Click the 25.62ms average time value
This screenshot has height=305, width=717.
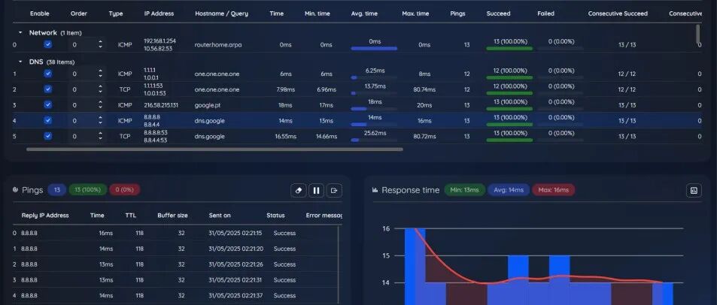pos(375,133)
